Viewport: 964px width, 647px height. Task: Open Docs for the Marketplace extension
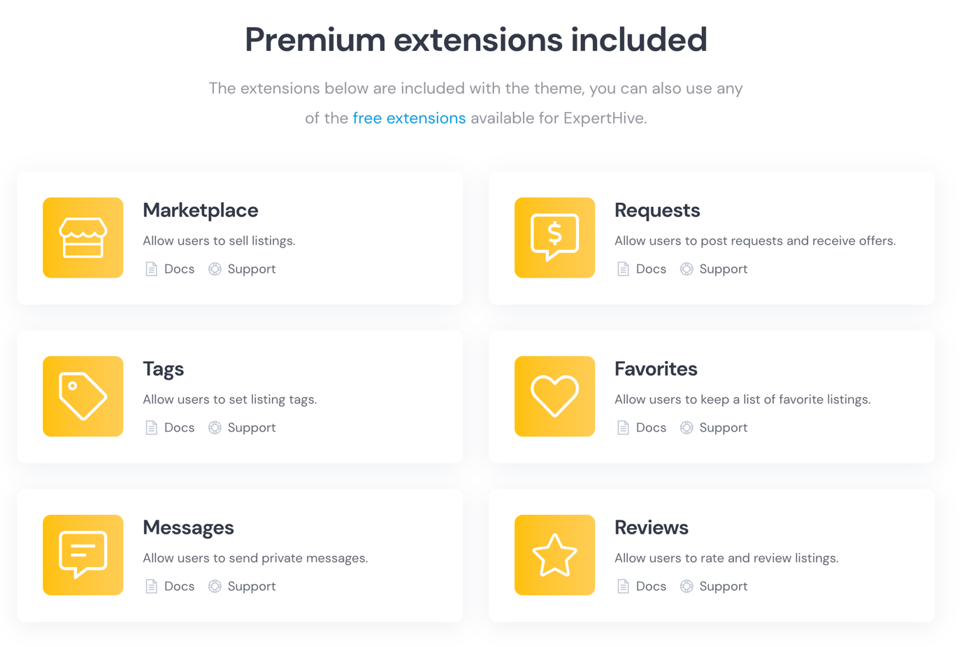pyautogui.click(x=170, y=269)
